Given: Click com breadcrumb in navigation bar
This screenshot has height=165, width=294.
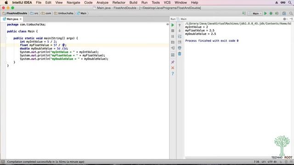Looking at the screenshot, I should coord(46,13).
